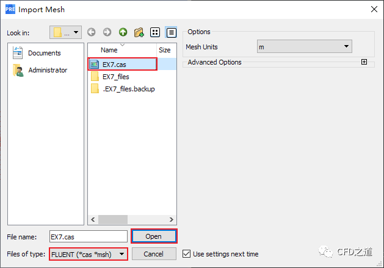Click the file list scroll left arrow
This screenshot has height=268, width=384.
(93, 219)
